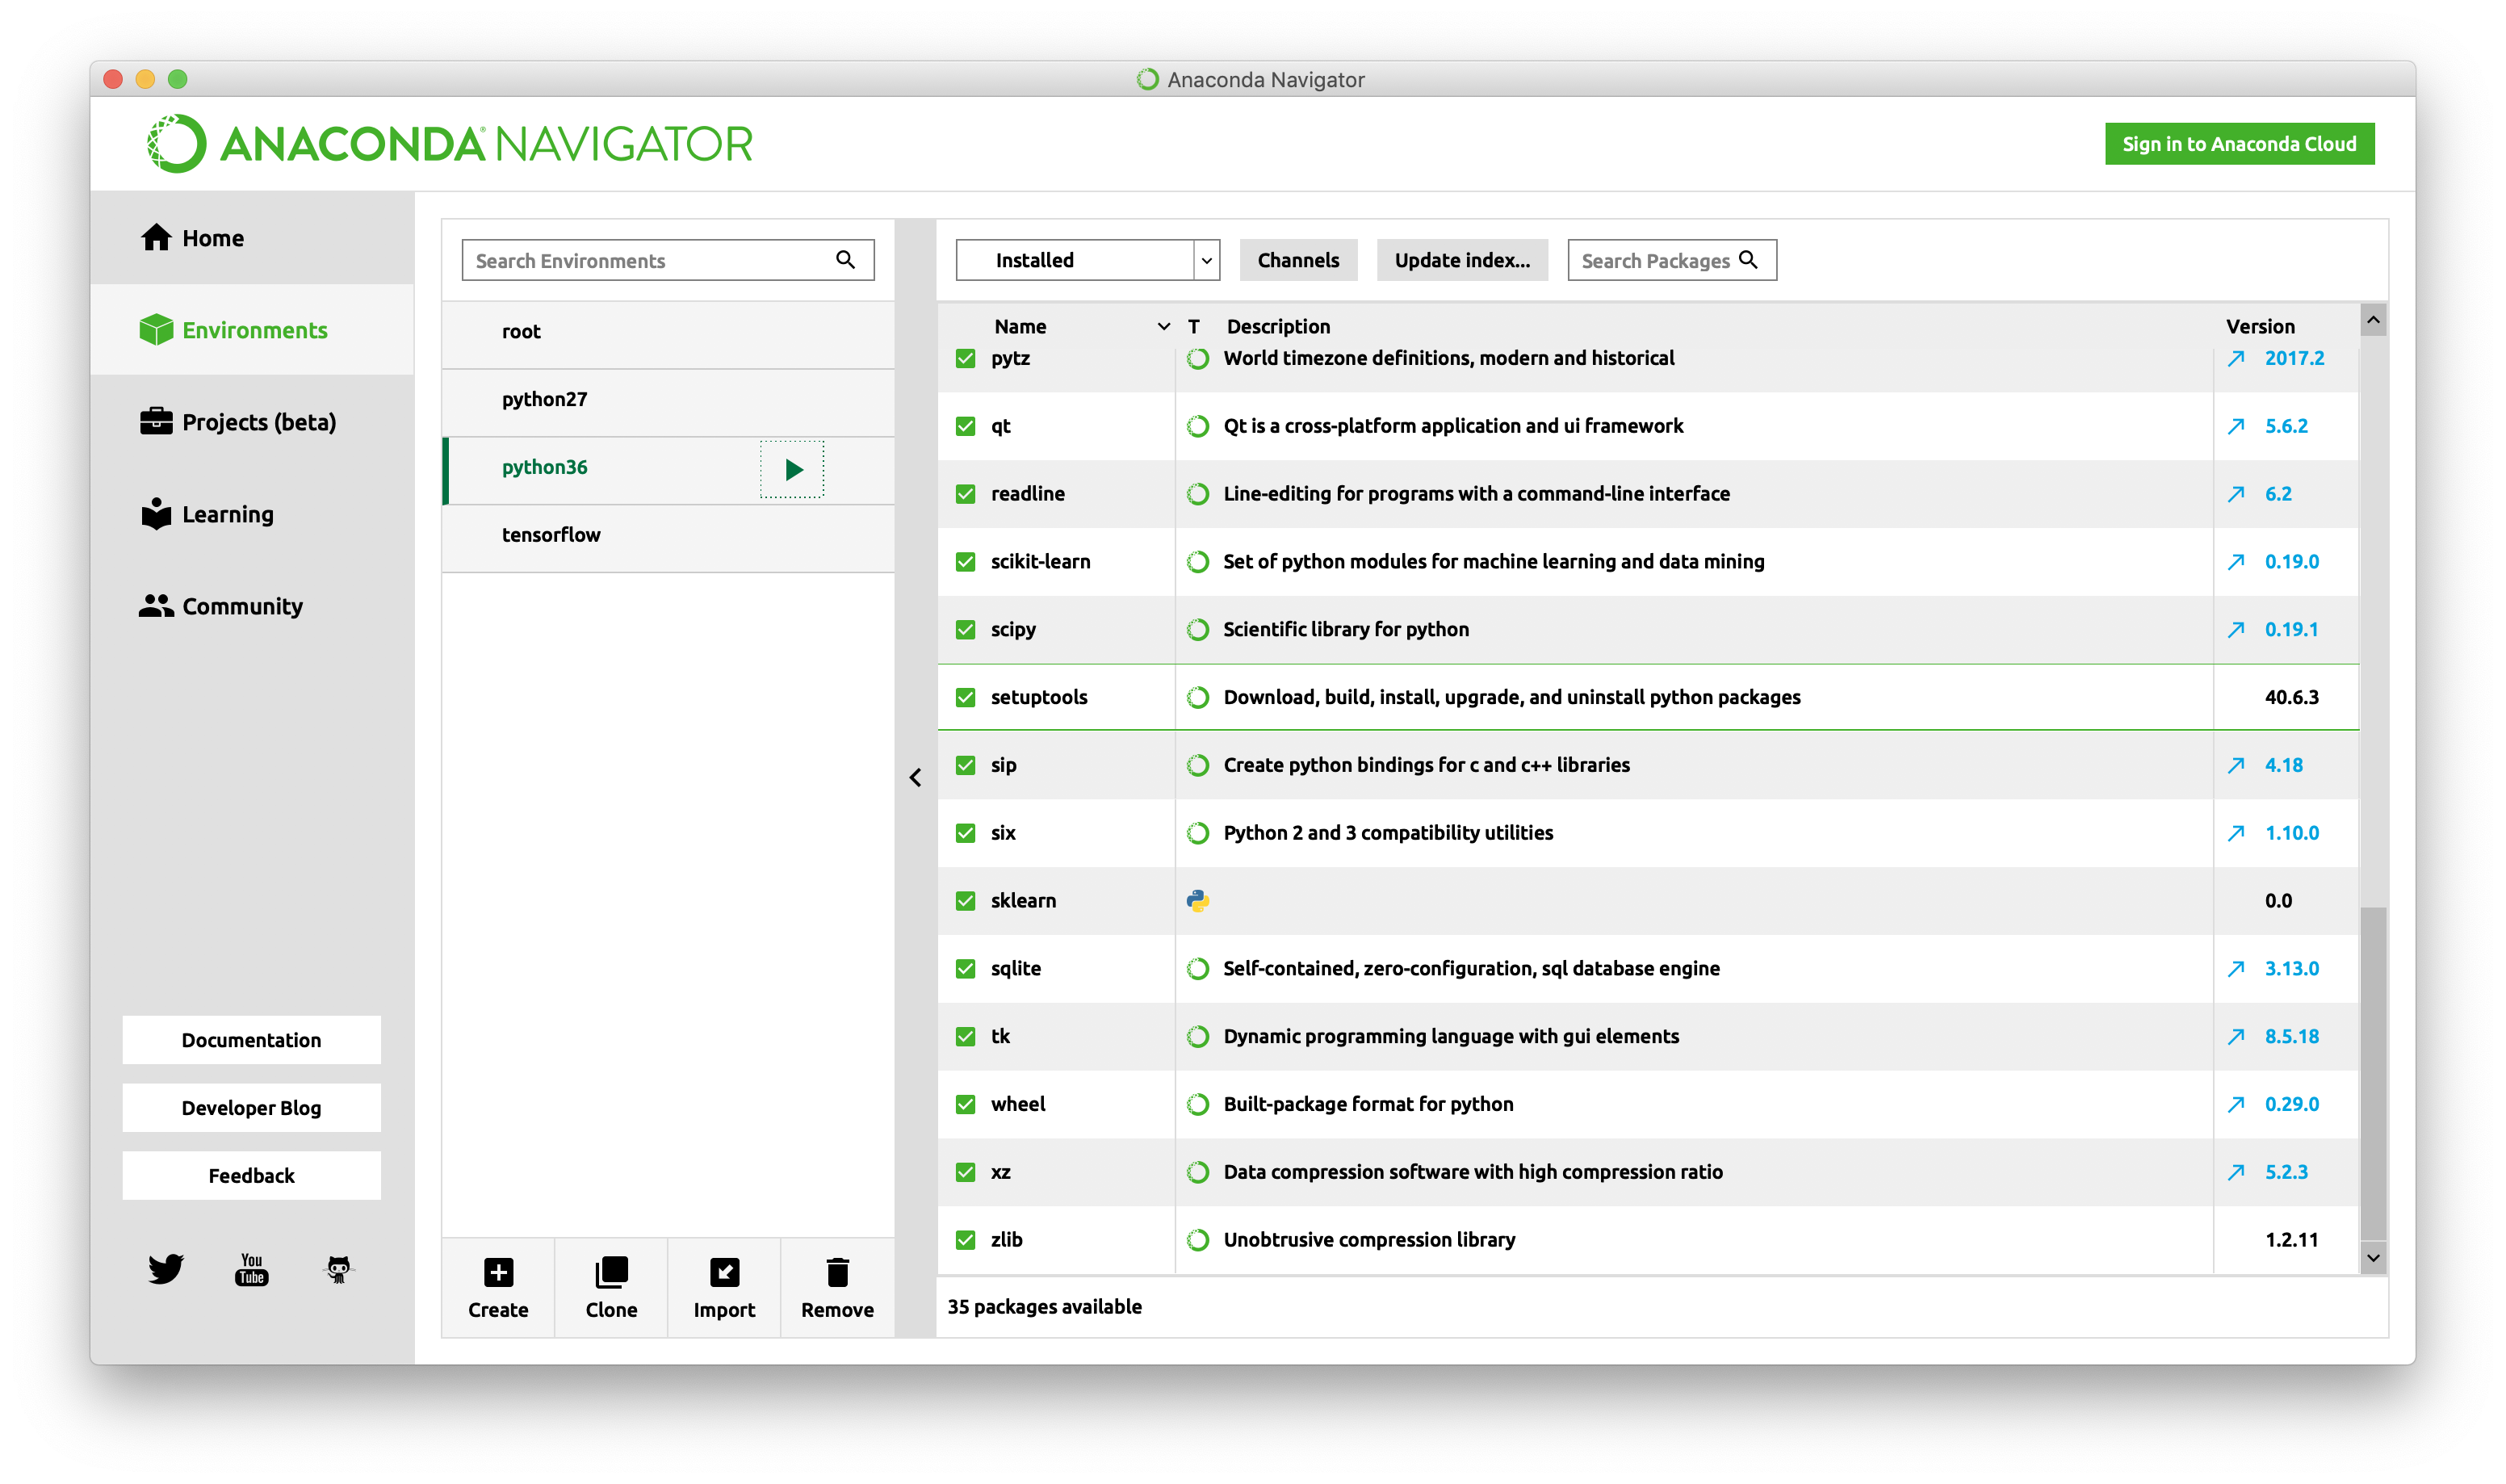
Task: Toggle the sklearn package checkbox
Action: (965, 901)
